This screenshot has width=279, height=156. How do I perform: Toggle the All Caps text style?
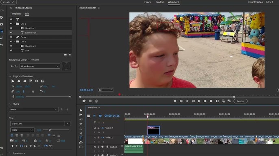pyautogui.click(x=21, y=146)
